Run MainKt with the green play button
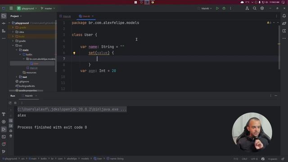288x162 pixels. [x=217, y=9]
